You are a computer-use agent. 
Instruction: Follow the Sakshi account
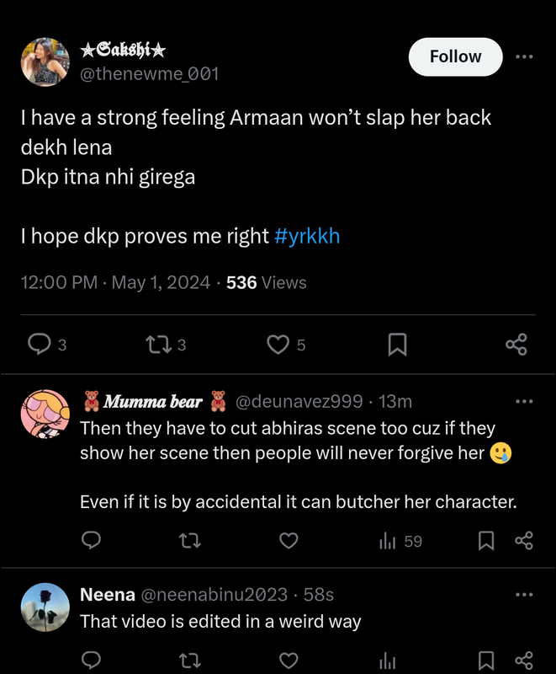point(455,57)
